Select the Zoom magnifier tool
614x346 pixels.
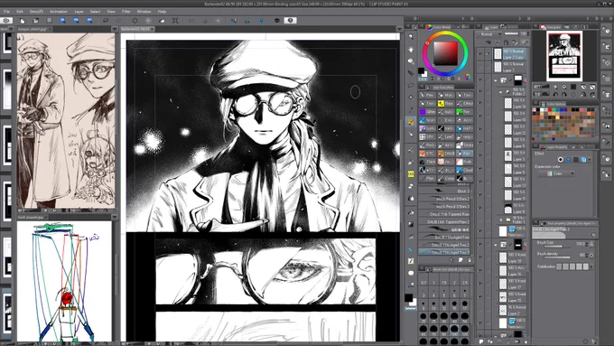pos(410,37)
